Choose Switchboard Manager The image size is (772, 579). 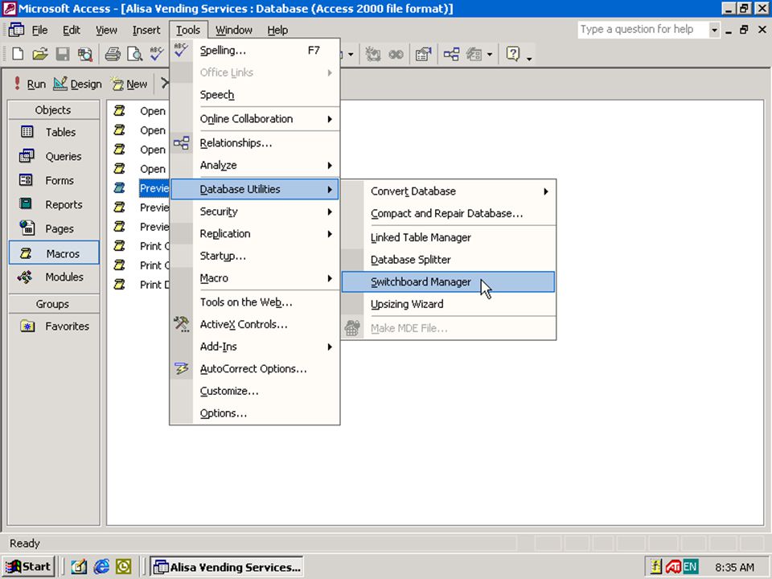click(449, 281)
